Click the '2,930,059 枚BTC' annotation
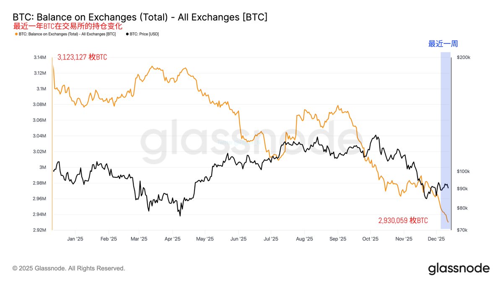 [x=403, y=221]
